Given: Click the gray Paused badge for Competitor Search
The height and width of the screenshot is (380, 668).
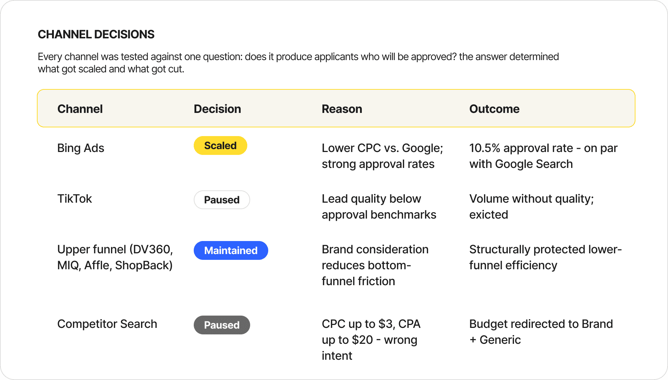Looking at the screenshot, I should point(222,325).
